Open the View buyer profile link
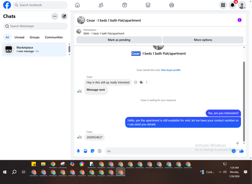The width and height of the screenshot is (252, 184). [170, 70]
